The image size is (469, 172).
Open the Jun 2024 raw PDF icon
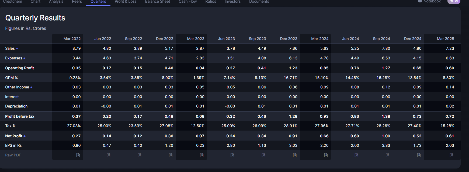[x=356, y=155]
